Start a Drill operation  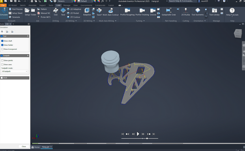pyautogui.click(x=56, y=12)
